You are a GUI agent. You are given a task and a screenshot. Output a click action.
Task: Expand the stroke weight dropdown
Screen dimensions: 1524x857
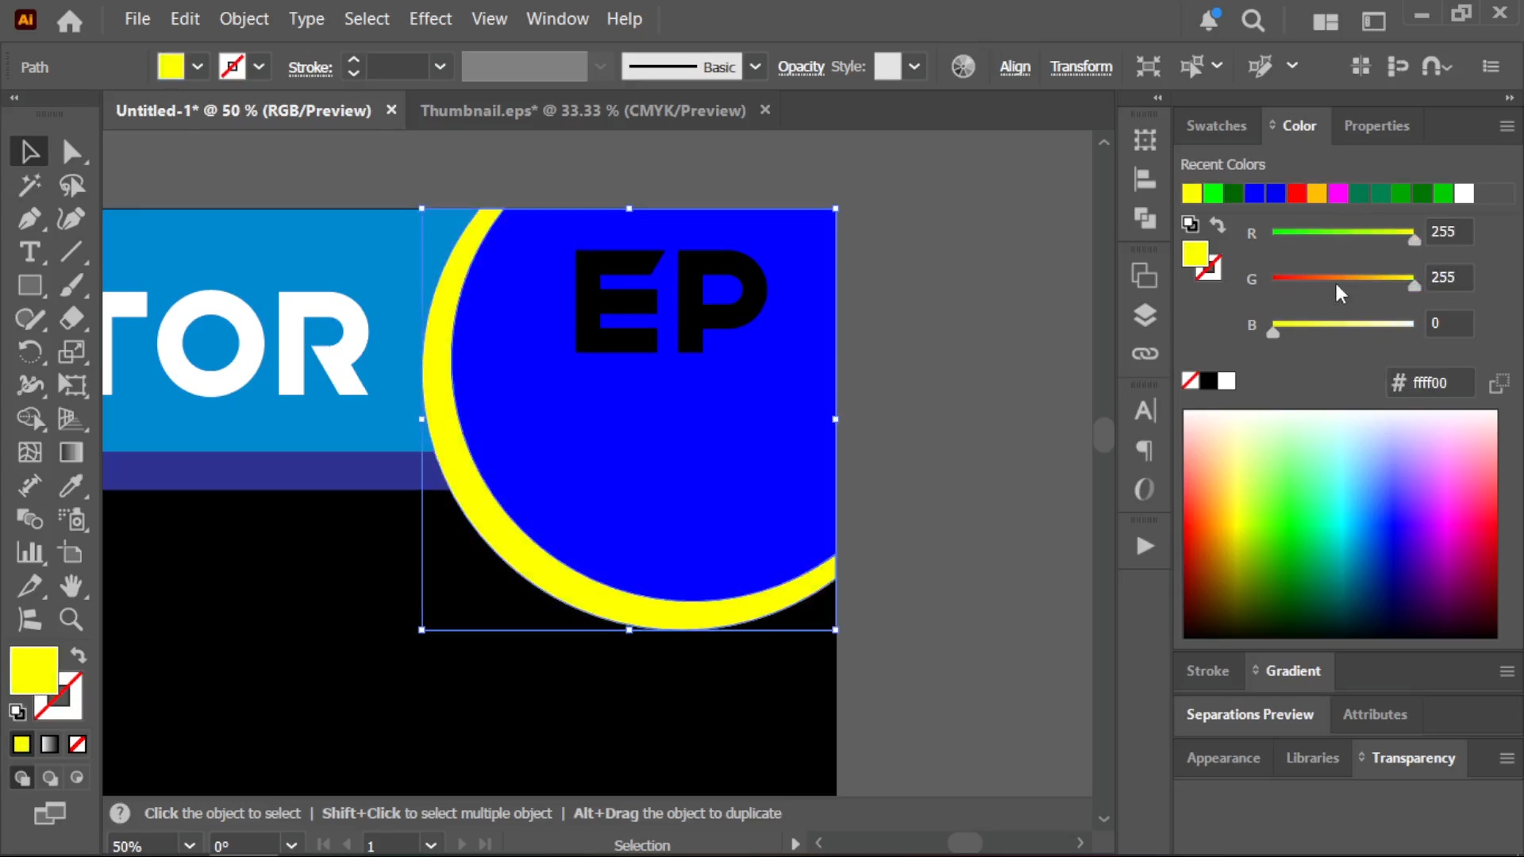pyautogui.click(x=441, y=67)
